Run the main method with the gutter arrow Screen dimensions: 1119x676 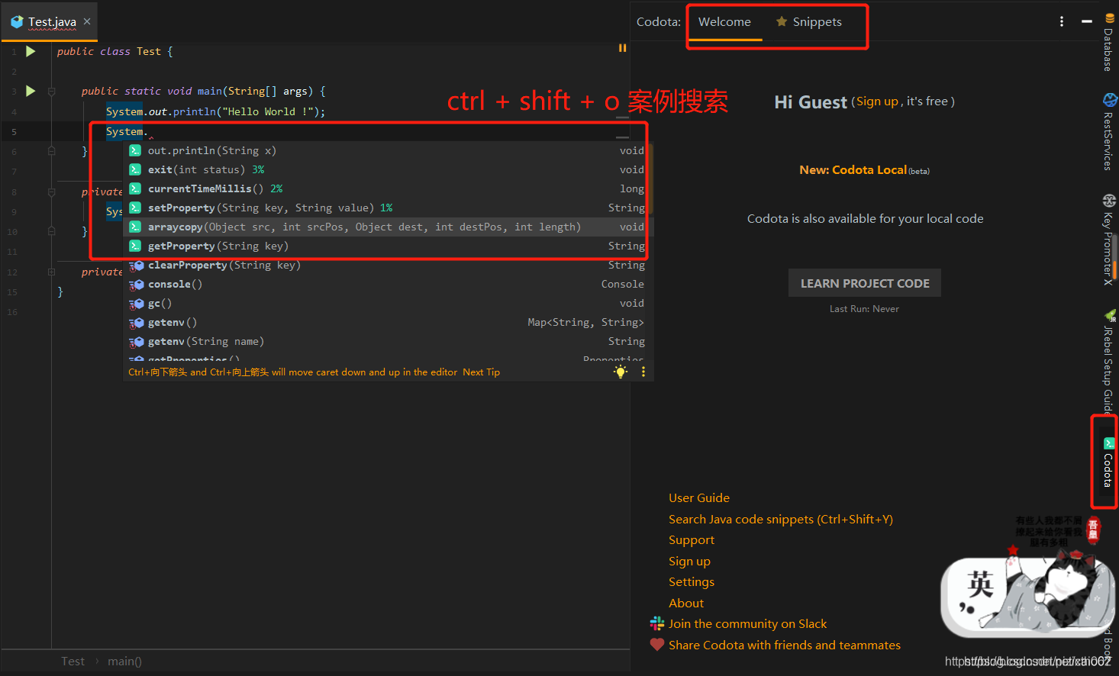point(31,91)
